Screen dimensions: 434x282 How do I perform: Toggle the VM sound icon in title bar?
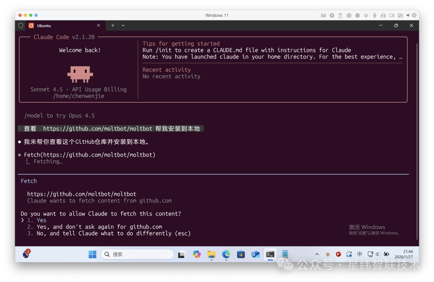(x=366, y=15)
